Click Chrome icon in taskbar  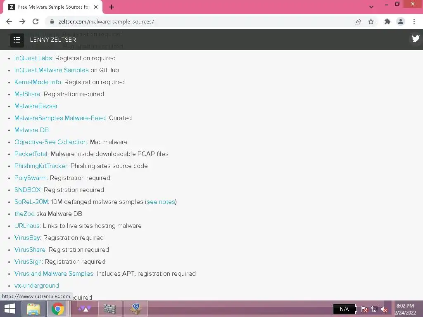point(58,309)
